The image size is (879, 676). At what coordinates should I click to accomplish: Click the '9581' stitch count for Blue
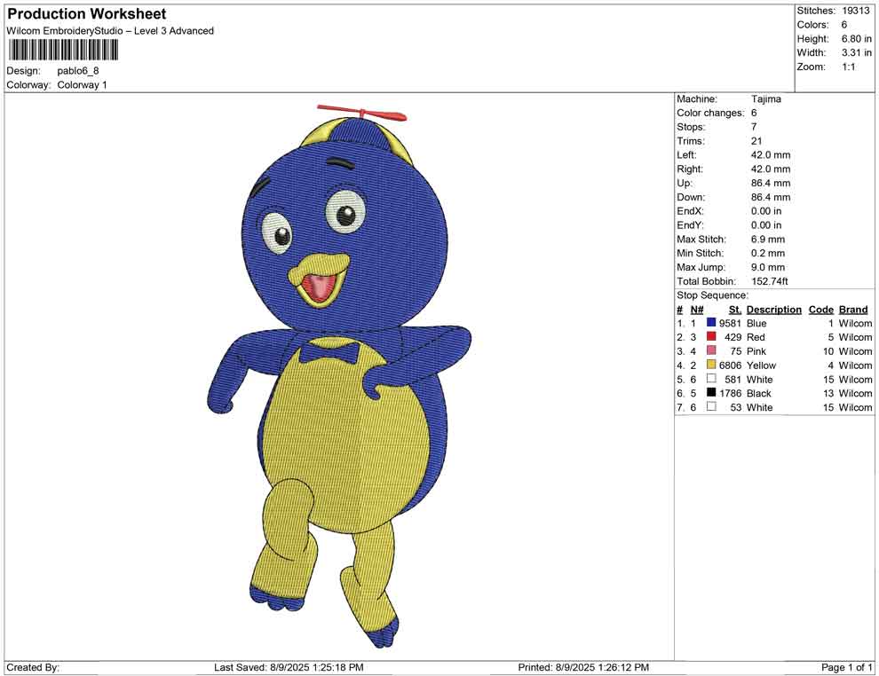(730, 323)
